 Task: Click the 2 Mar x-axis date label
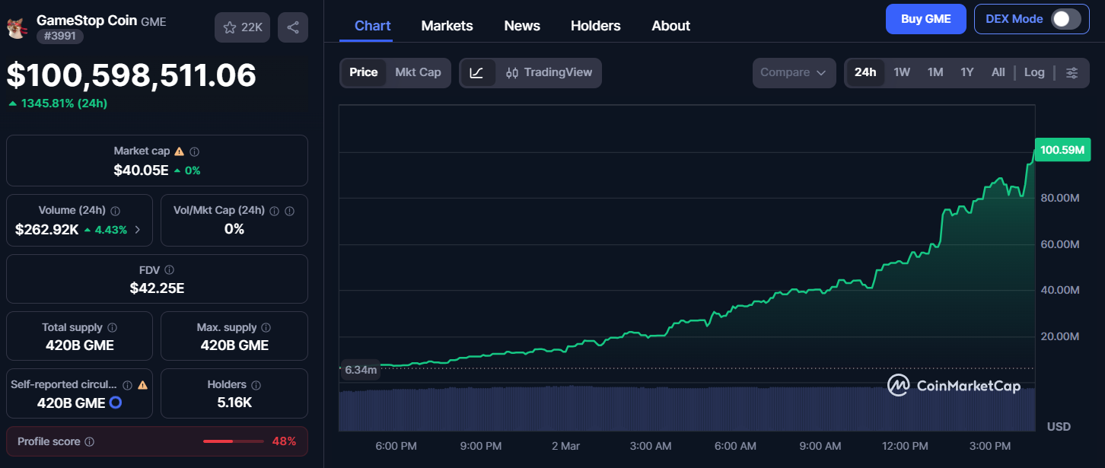click(565, 446)
